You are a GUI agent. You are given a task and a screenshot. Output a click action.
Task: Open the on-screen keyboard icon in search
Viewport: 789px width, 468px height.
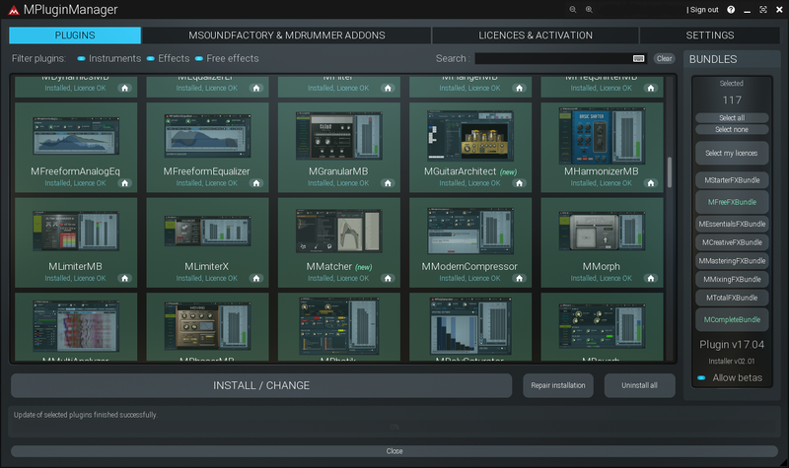pyautogui.click(x=638, y=58)
